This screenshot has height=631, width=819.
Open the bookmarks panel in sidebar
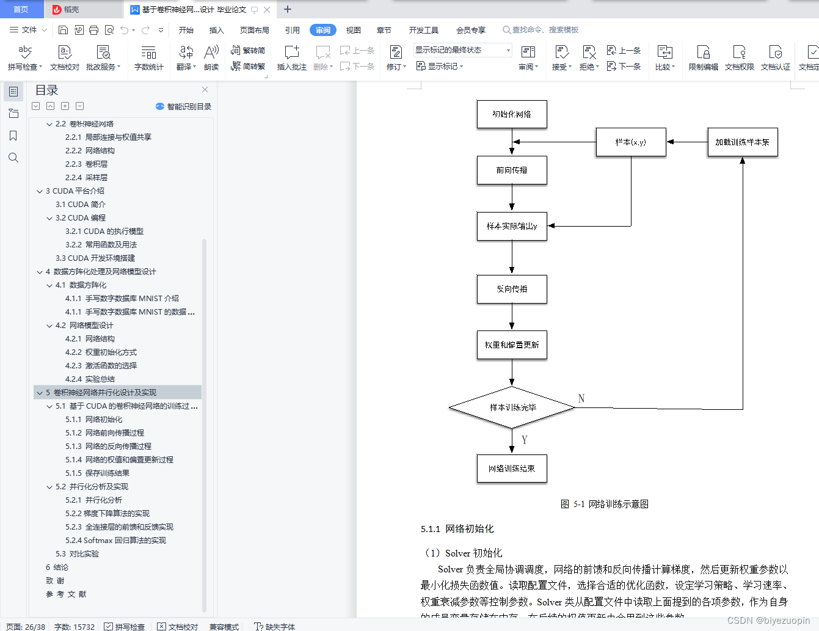tap(13, 136)
